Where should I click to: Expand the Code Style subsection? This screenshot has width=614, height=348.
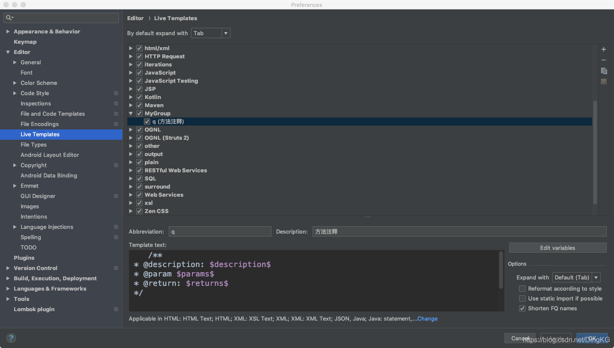pos(15,93)
